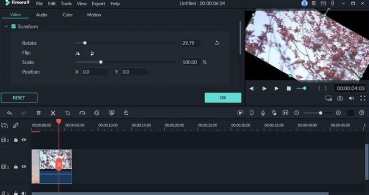Switch to the Audio tab

pyautogui.click(x=42, y=15)
